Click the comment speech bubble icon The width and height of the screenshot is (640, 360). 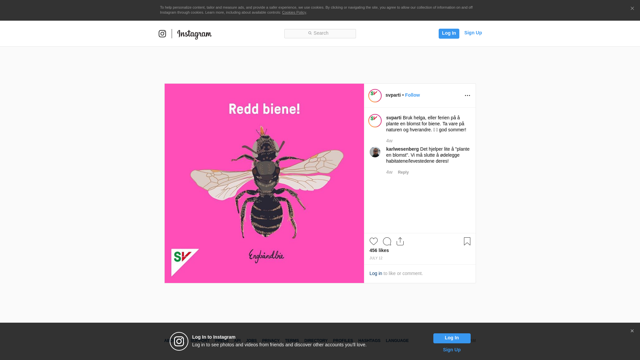pos(387,241)
